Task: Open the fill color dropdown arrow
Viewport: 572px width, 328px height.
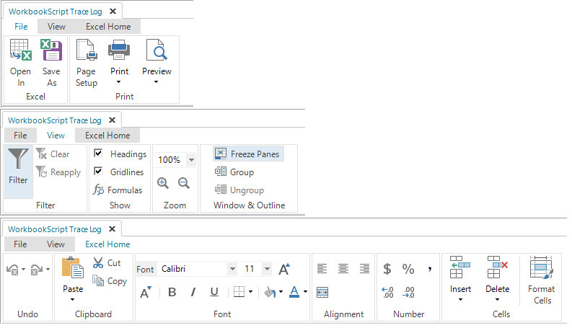Action: [x=281, y=291]
